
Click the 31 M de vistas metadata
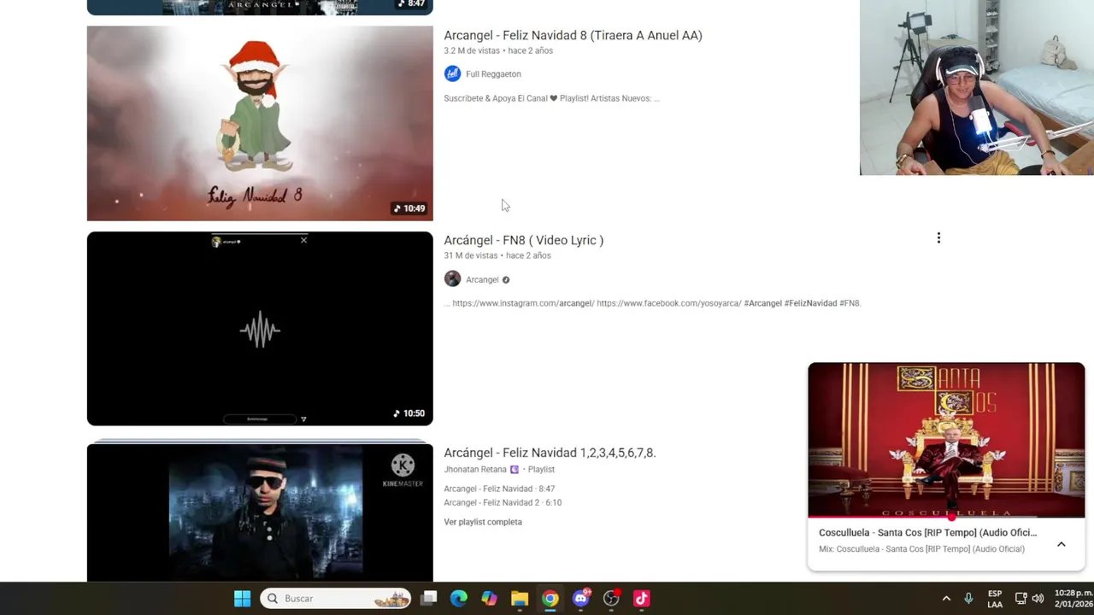[470, 255]
